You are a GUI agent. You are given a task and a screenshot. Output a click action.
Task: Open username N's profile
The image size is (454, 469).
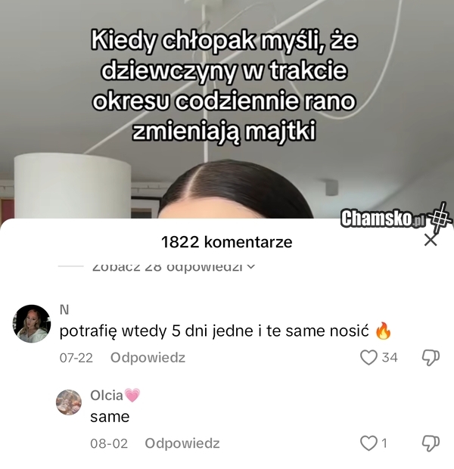coord(64,310)
